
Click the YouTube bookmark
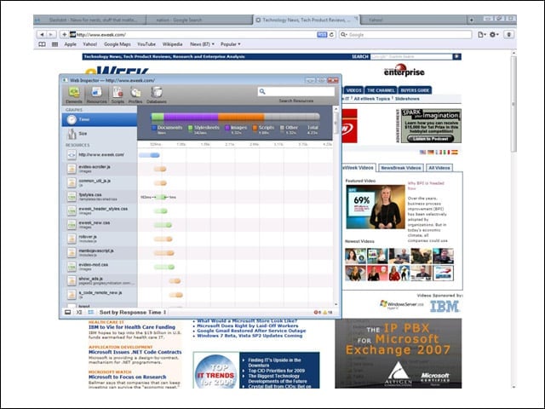click(146, 44)
